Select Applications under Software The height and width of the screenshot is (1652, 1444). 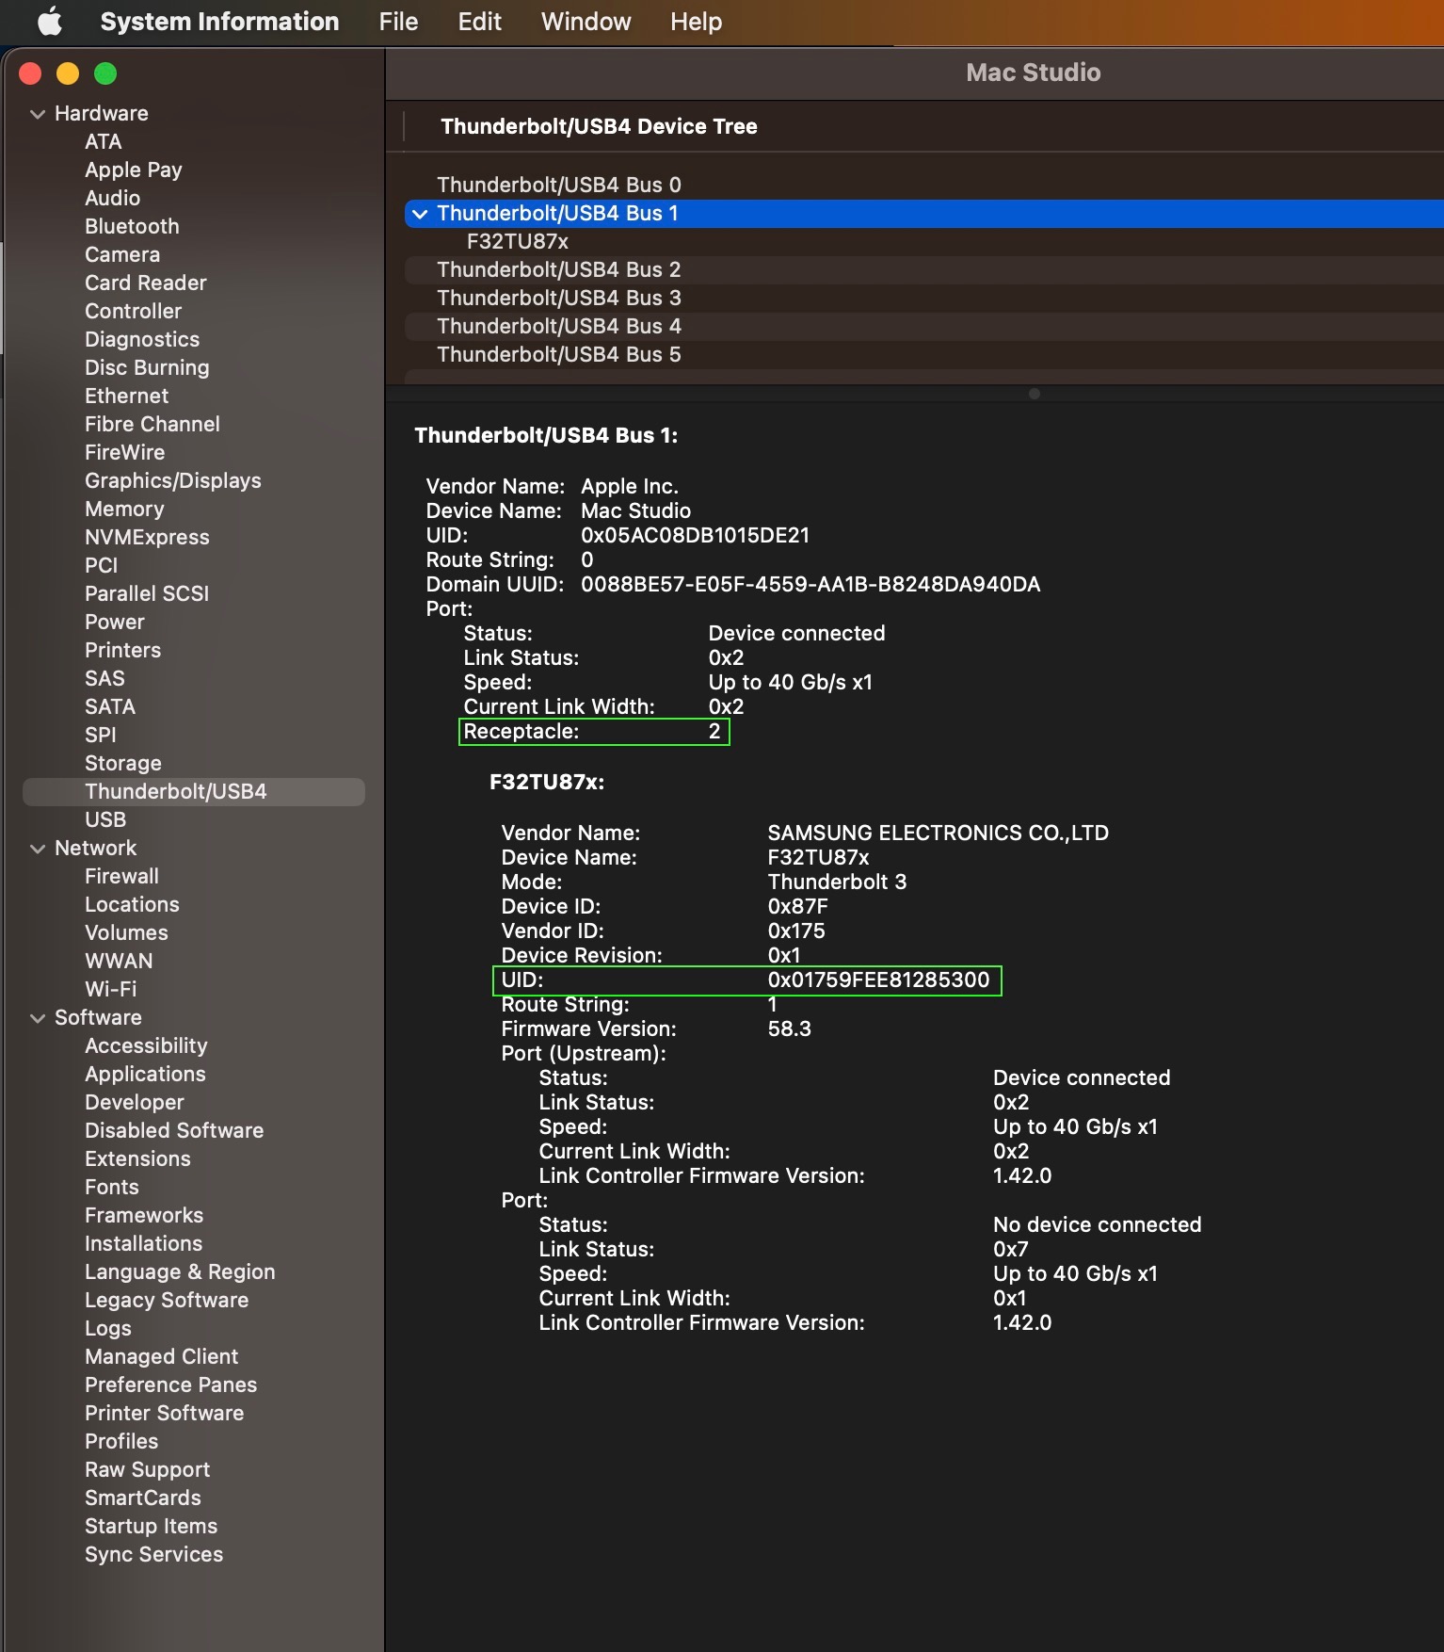pos(145,1074)
